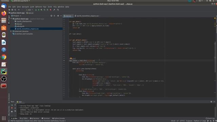Click the Synchronize toolbar icon
This screenshot has height=122, width=217.
pos(15,10)
